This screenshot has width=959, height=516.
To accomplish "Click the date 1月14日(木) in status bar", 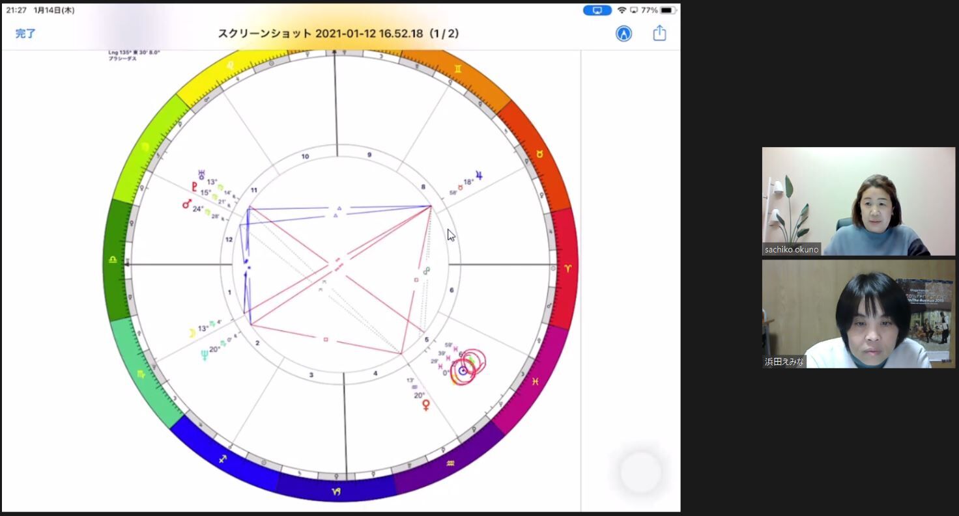I will coord(54,10).
